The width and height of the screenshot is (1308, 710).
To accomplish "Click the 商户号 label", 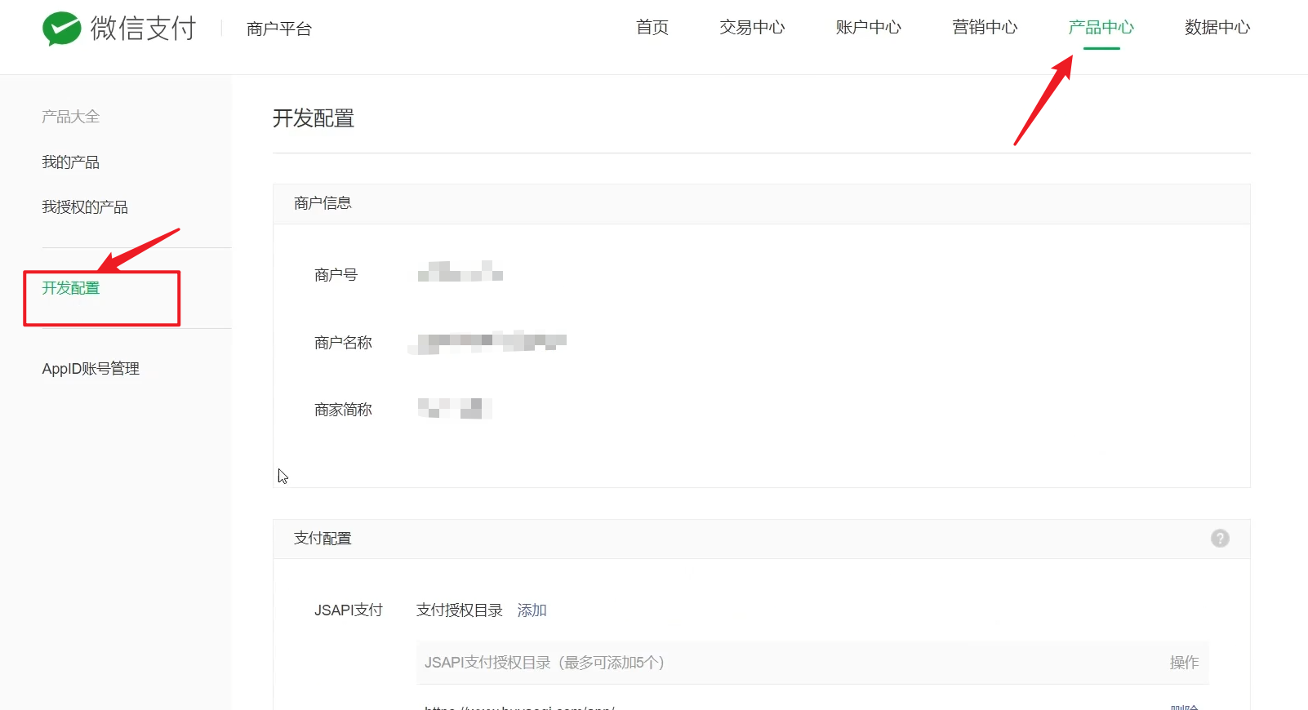I will pos(336,275).
